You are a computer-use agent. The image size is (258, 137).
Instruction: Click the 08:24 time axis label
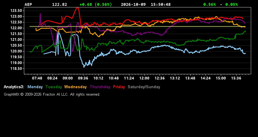(52, 78)
